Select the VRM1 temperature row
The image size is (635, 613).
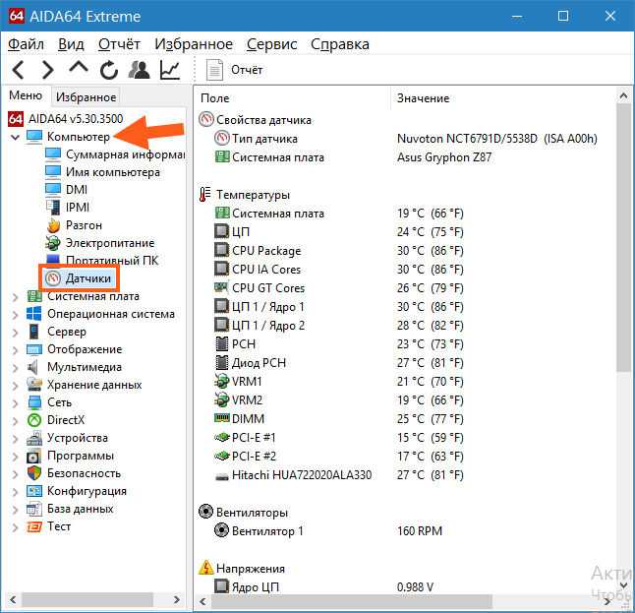338,381
